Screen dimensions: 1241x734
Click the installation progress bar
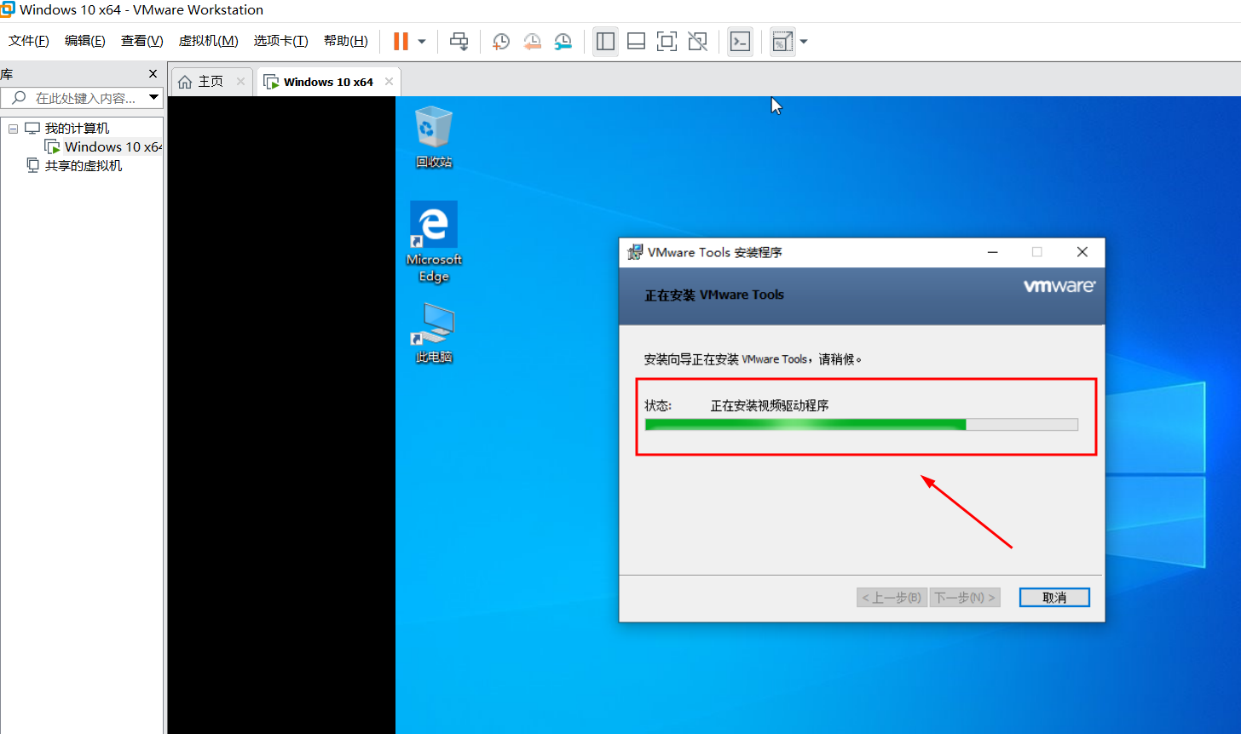tap(862, 424)
